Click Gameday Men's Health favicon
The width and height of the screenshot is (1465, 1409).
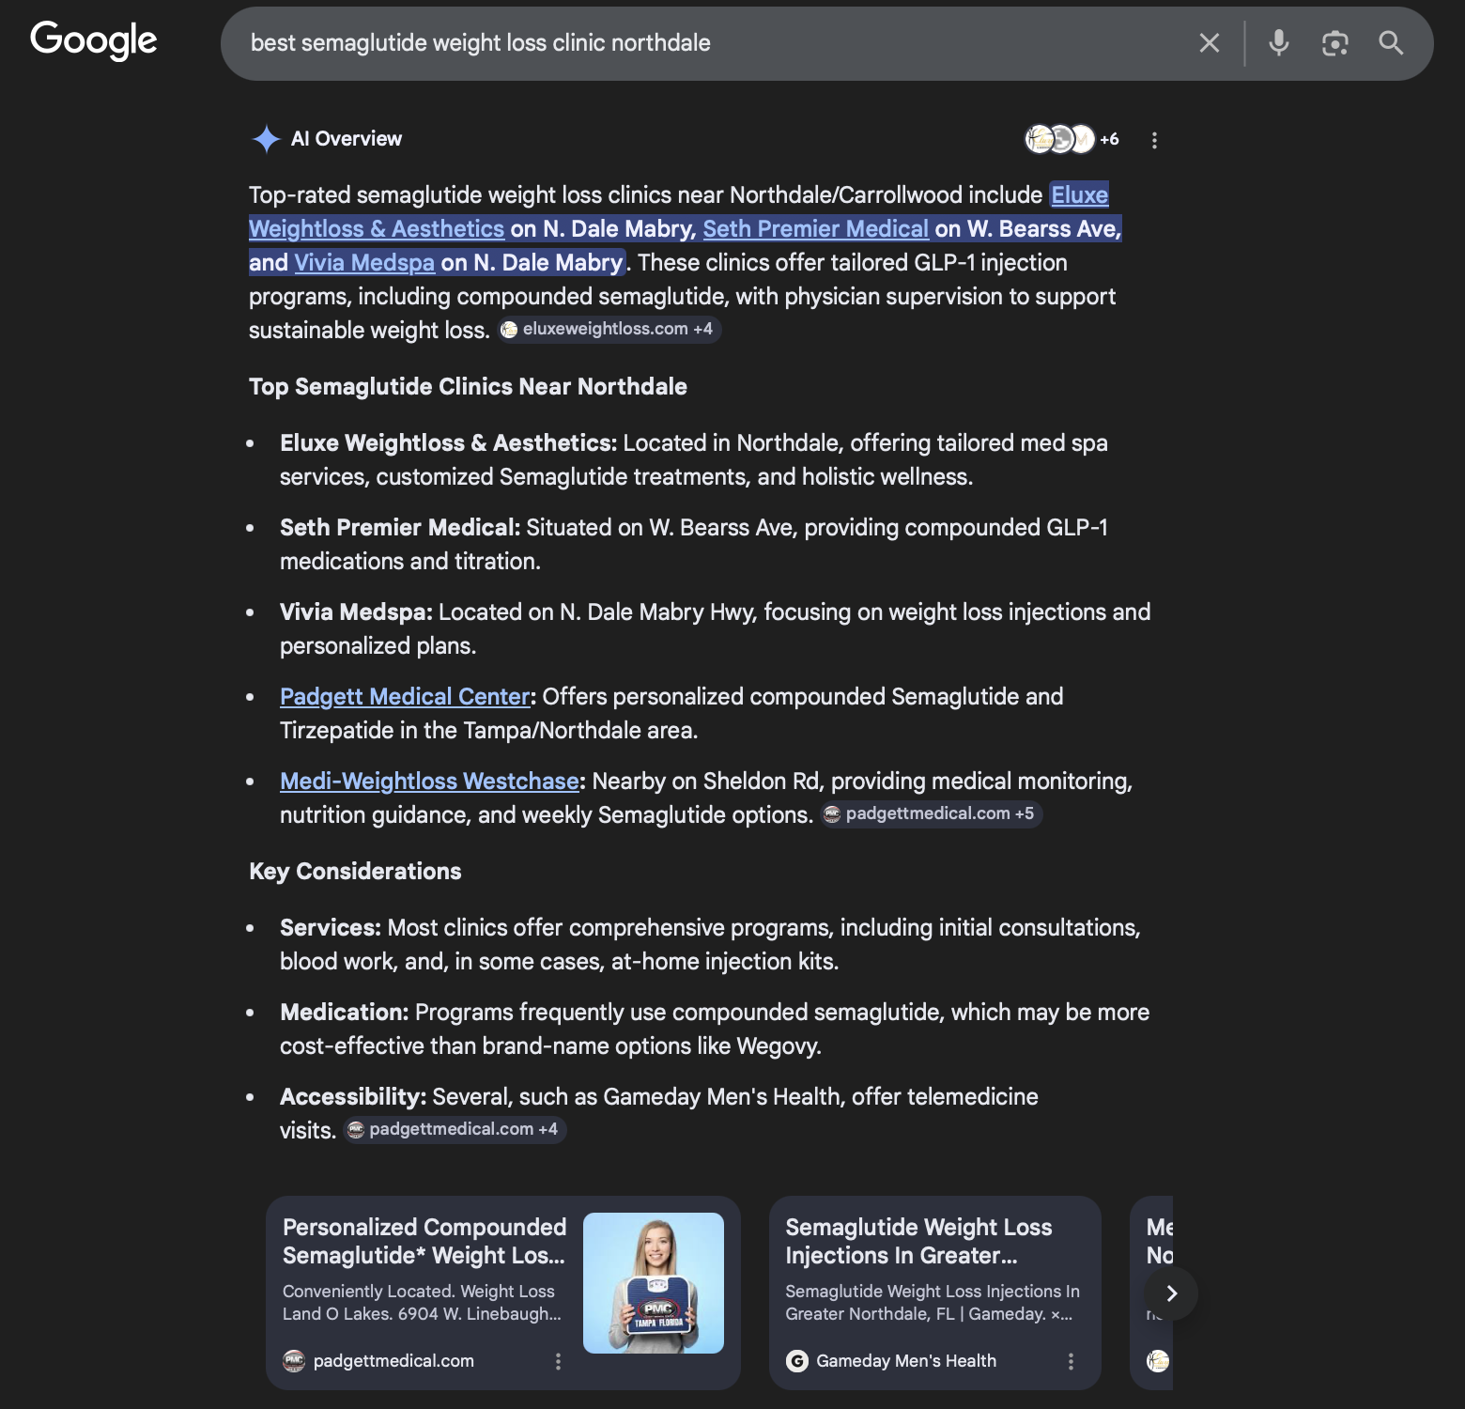click(x=797, y=1361)
